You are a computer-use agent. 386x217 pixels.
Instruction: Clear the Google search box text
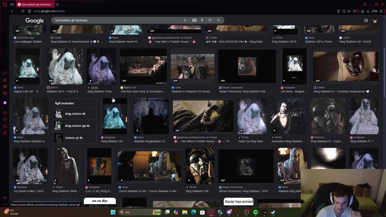[185, 20]
